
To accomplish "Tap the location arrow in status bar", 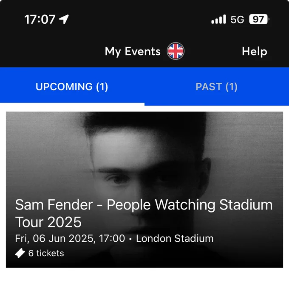I will (x=64, y=19).
